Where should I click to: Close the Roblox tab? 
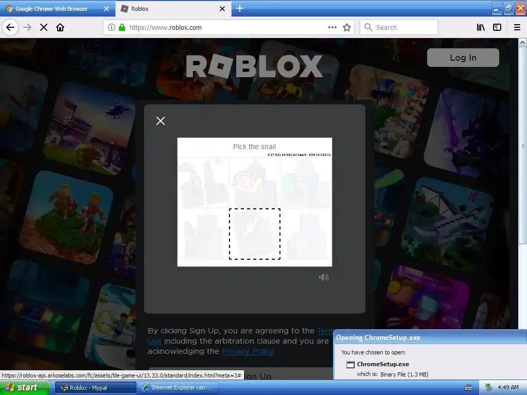click(222, 9)
